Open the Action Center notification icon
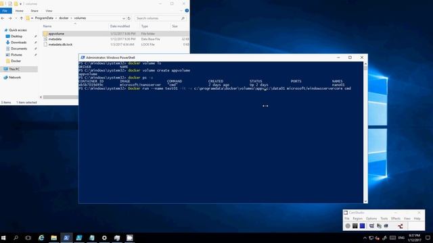The width and height of the screenshot is (433, 243). pyautogui.click(x=428, y=238)
